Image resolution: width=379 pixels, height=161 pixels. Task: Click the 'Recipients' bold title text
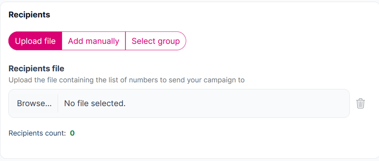[x=29, y=15]
